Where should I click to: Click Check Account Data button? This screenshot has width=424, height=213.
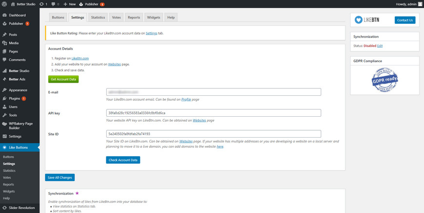123,160
